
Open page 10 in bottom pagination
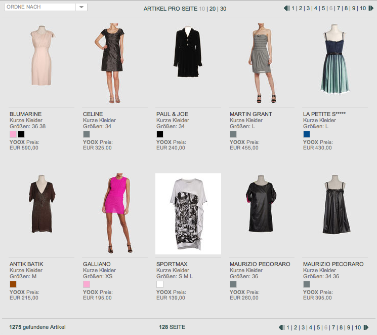click(x=358, y=327)
